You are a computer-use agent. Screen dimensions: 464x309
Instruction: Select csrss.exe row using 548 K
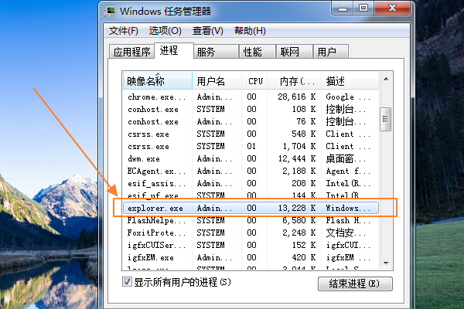point(251,134)
